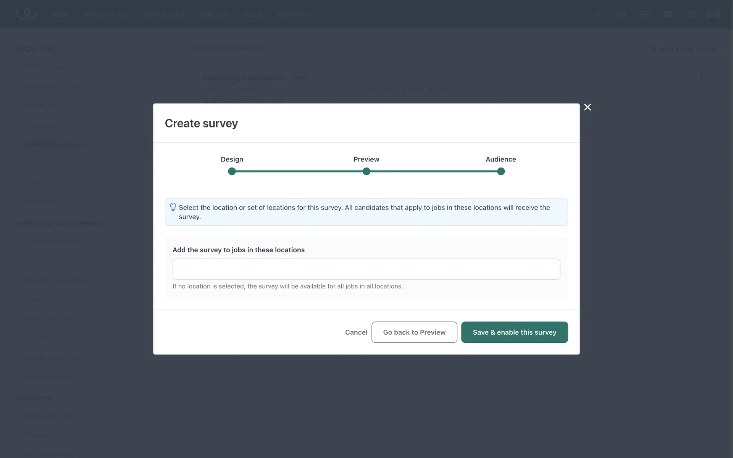
Task: Cancel the survey creation
Action: (356, 332)
